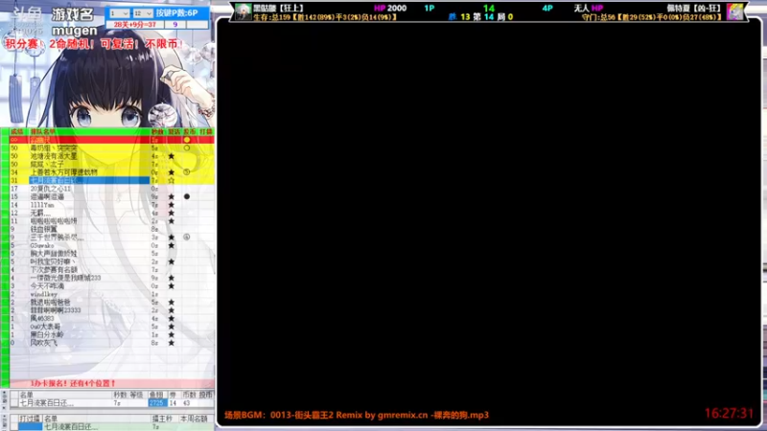
Task: Select the highlighted blue 七月 entry in queue
Action: (89, 180)
